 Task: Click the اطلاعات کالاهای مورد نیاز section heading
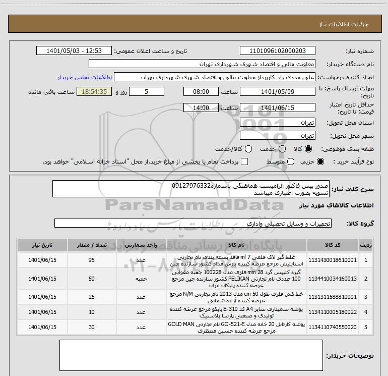(337, 205)
